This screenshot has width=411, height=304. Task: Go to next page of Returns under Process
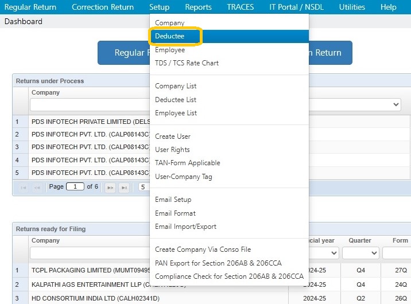(x=110, y=188)
